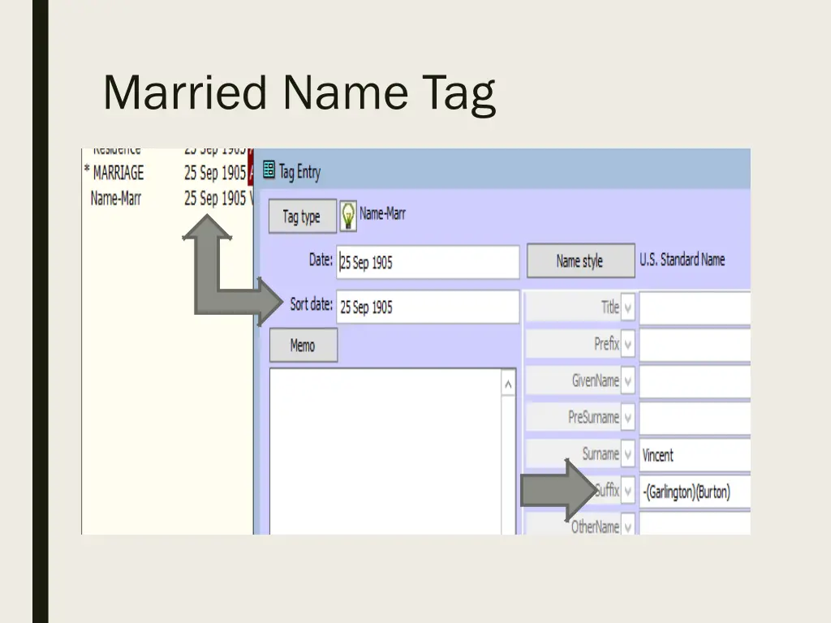Click into the Date field
Viewport: 831px width, 623px height.
[428, 263]
